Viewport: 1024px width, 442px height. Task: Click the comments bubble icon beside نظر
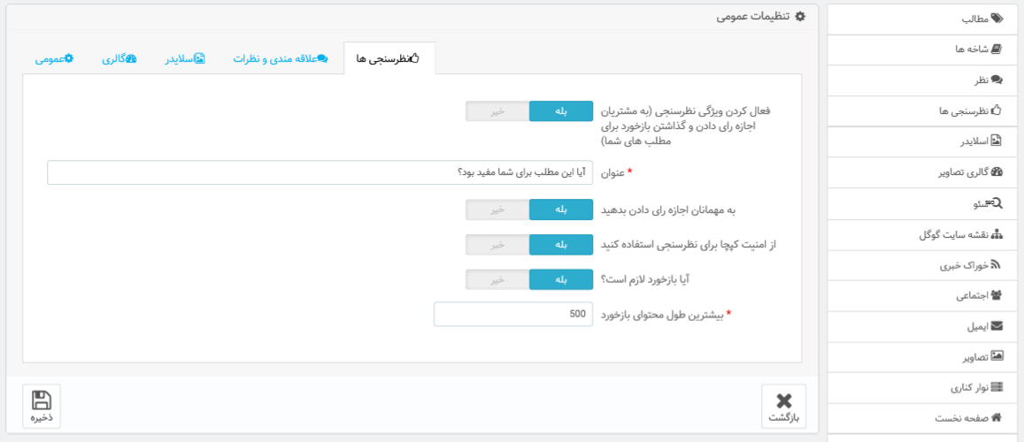click(x=996, y=80)
